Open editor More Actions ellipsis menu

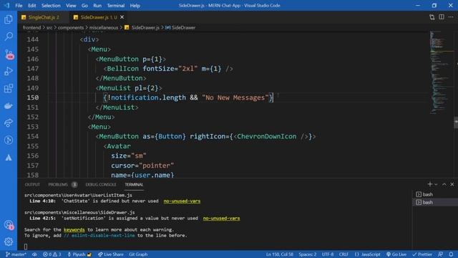(x=451, y=17)
